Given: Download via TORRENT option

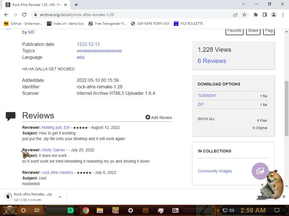Looking at the screenshot, I should coord(207,96).
